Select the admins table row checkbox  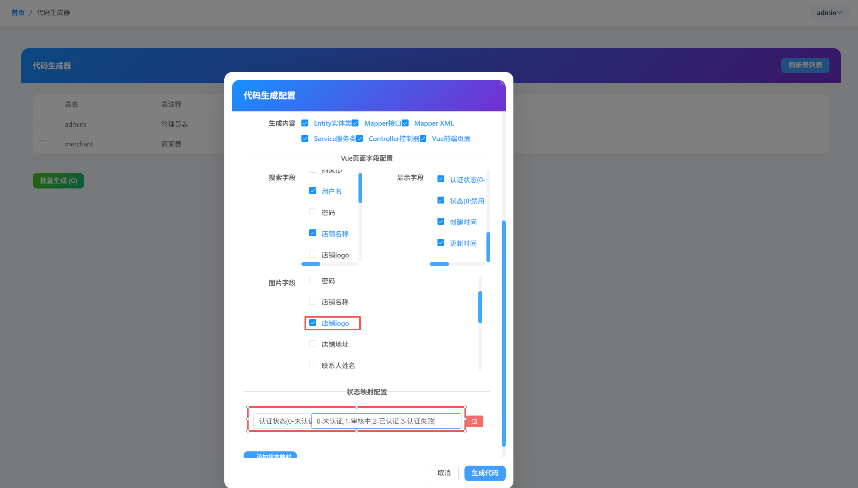point(42,124)
